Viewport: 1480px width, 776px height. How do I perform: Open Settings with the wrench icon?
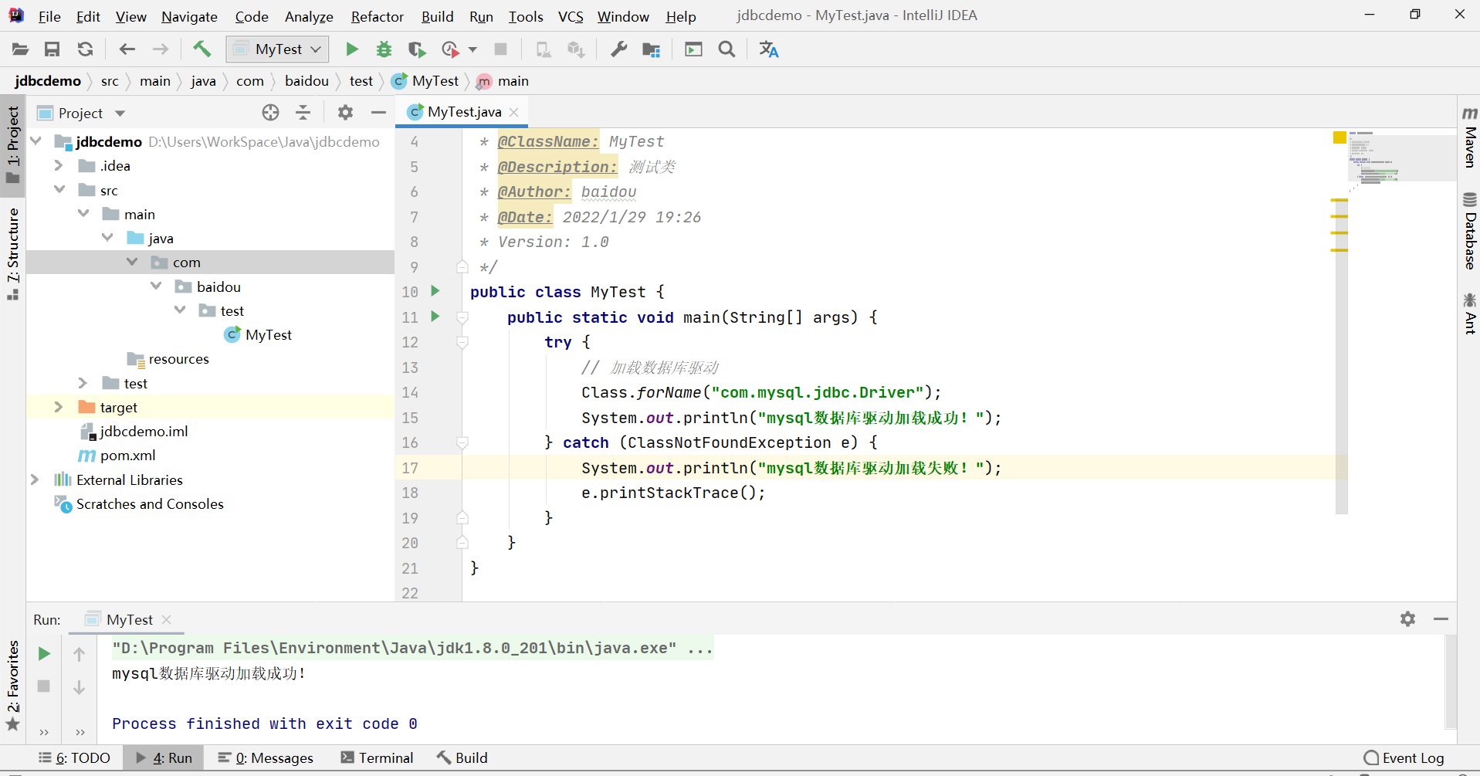(x=618, y=49)
